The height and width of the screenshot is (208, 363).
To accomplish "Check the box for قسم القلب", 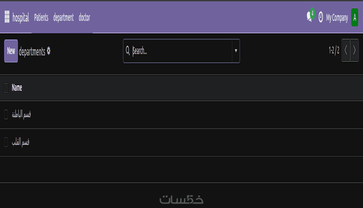I will click(6, 142).
